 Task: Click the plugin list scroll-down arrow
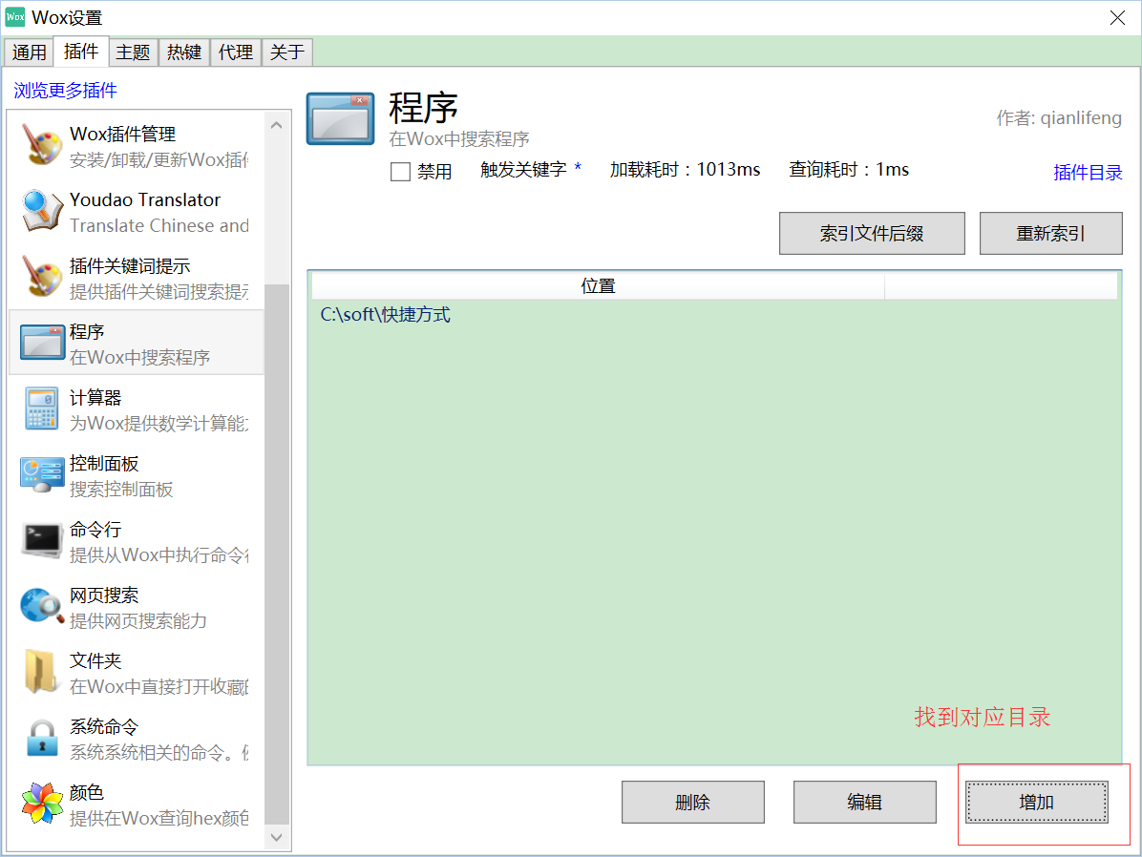pos(277,837)
